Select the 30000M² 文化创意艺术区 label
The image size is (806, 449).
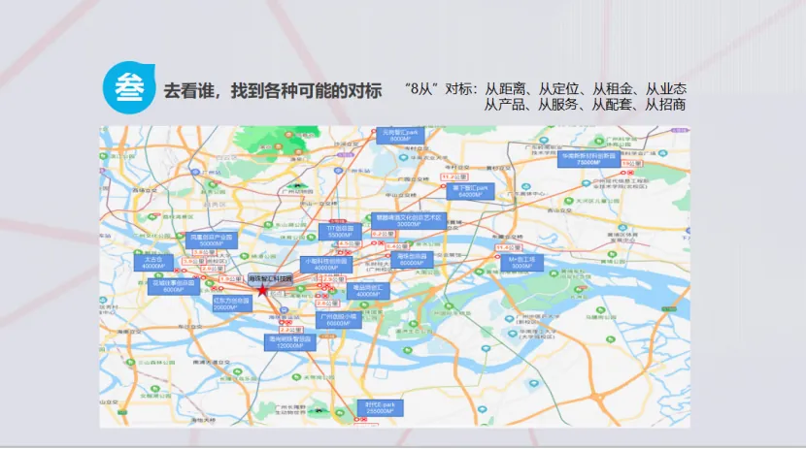point(409,221)
